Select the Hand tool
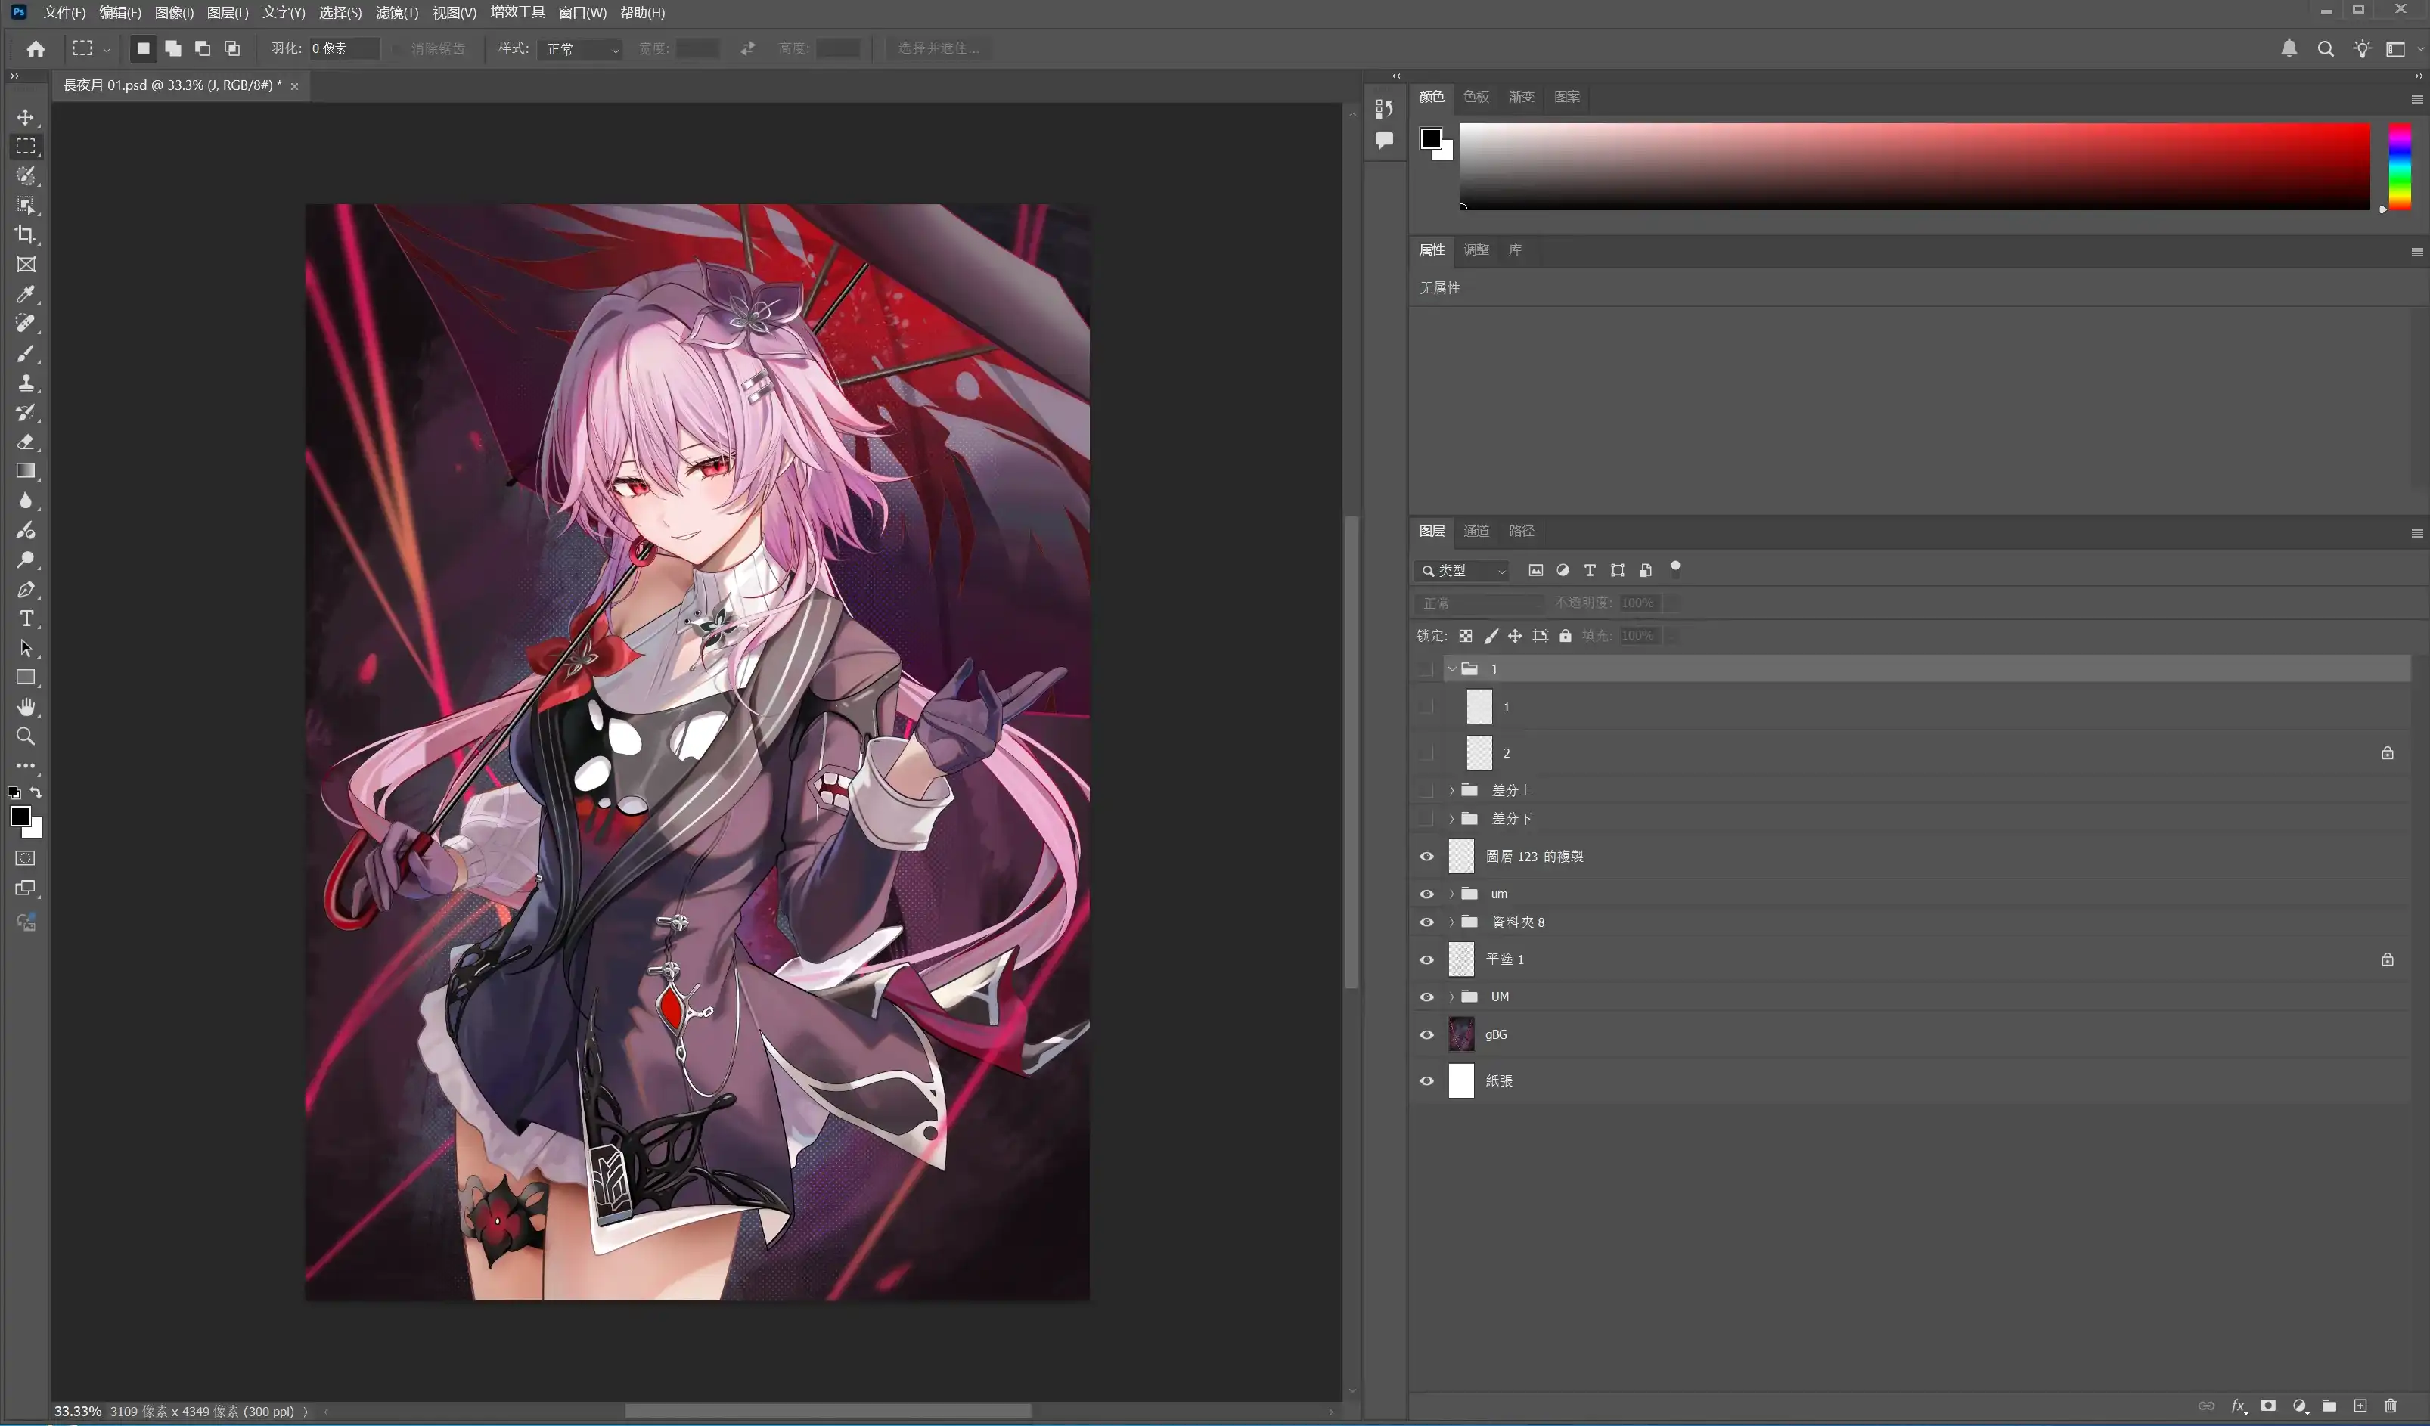This screenshot has height=1426, width=2430. tap(26, 707)
